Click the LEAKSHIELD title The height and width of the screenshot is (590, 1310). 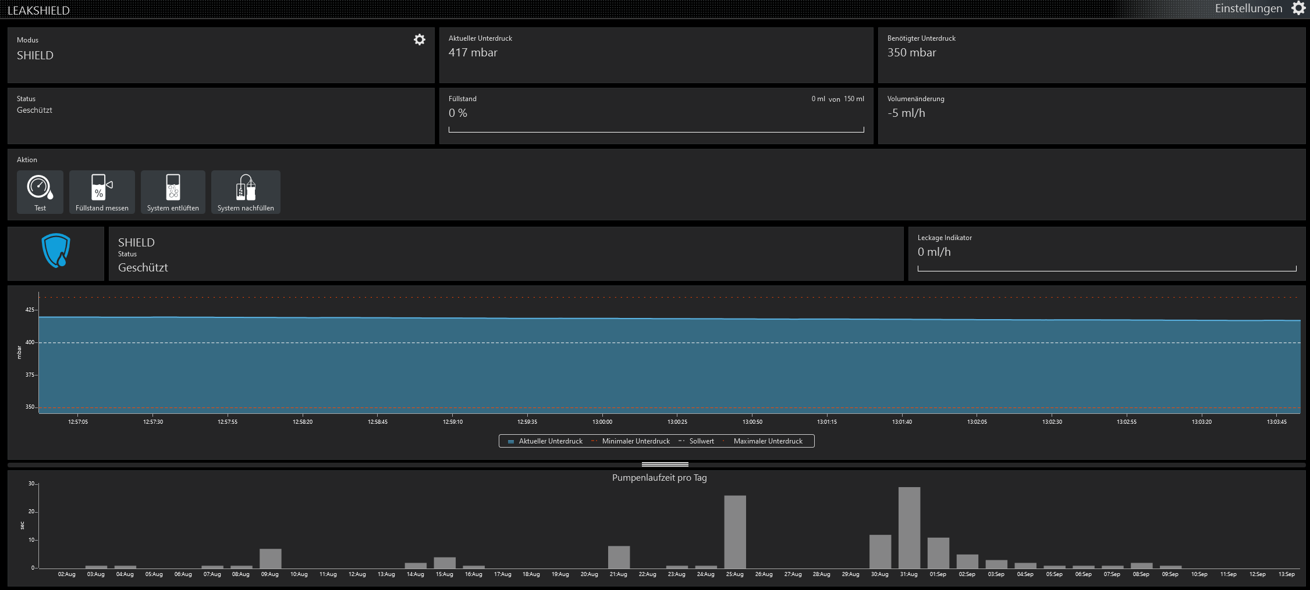pos(38,10)
